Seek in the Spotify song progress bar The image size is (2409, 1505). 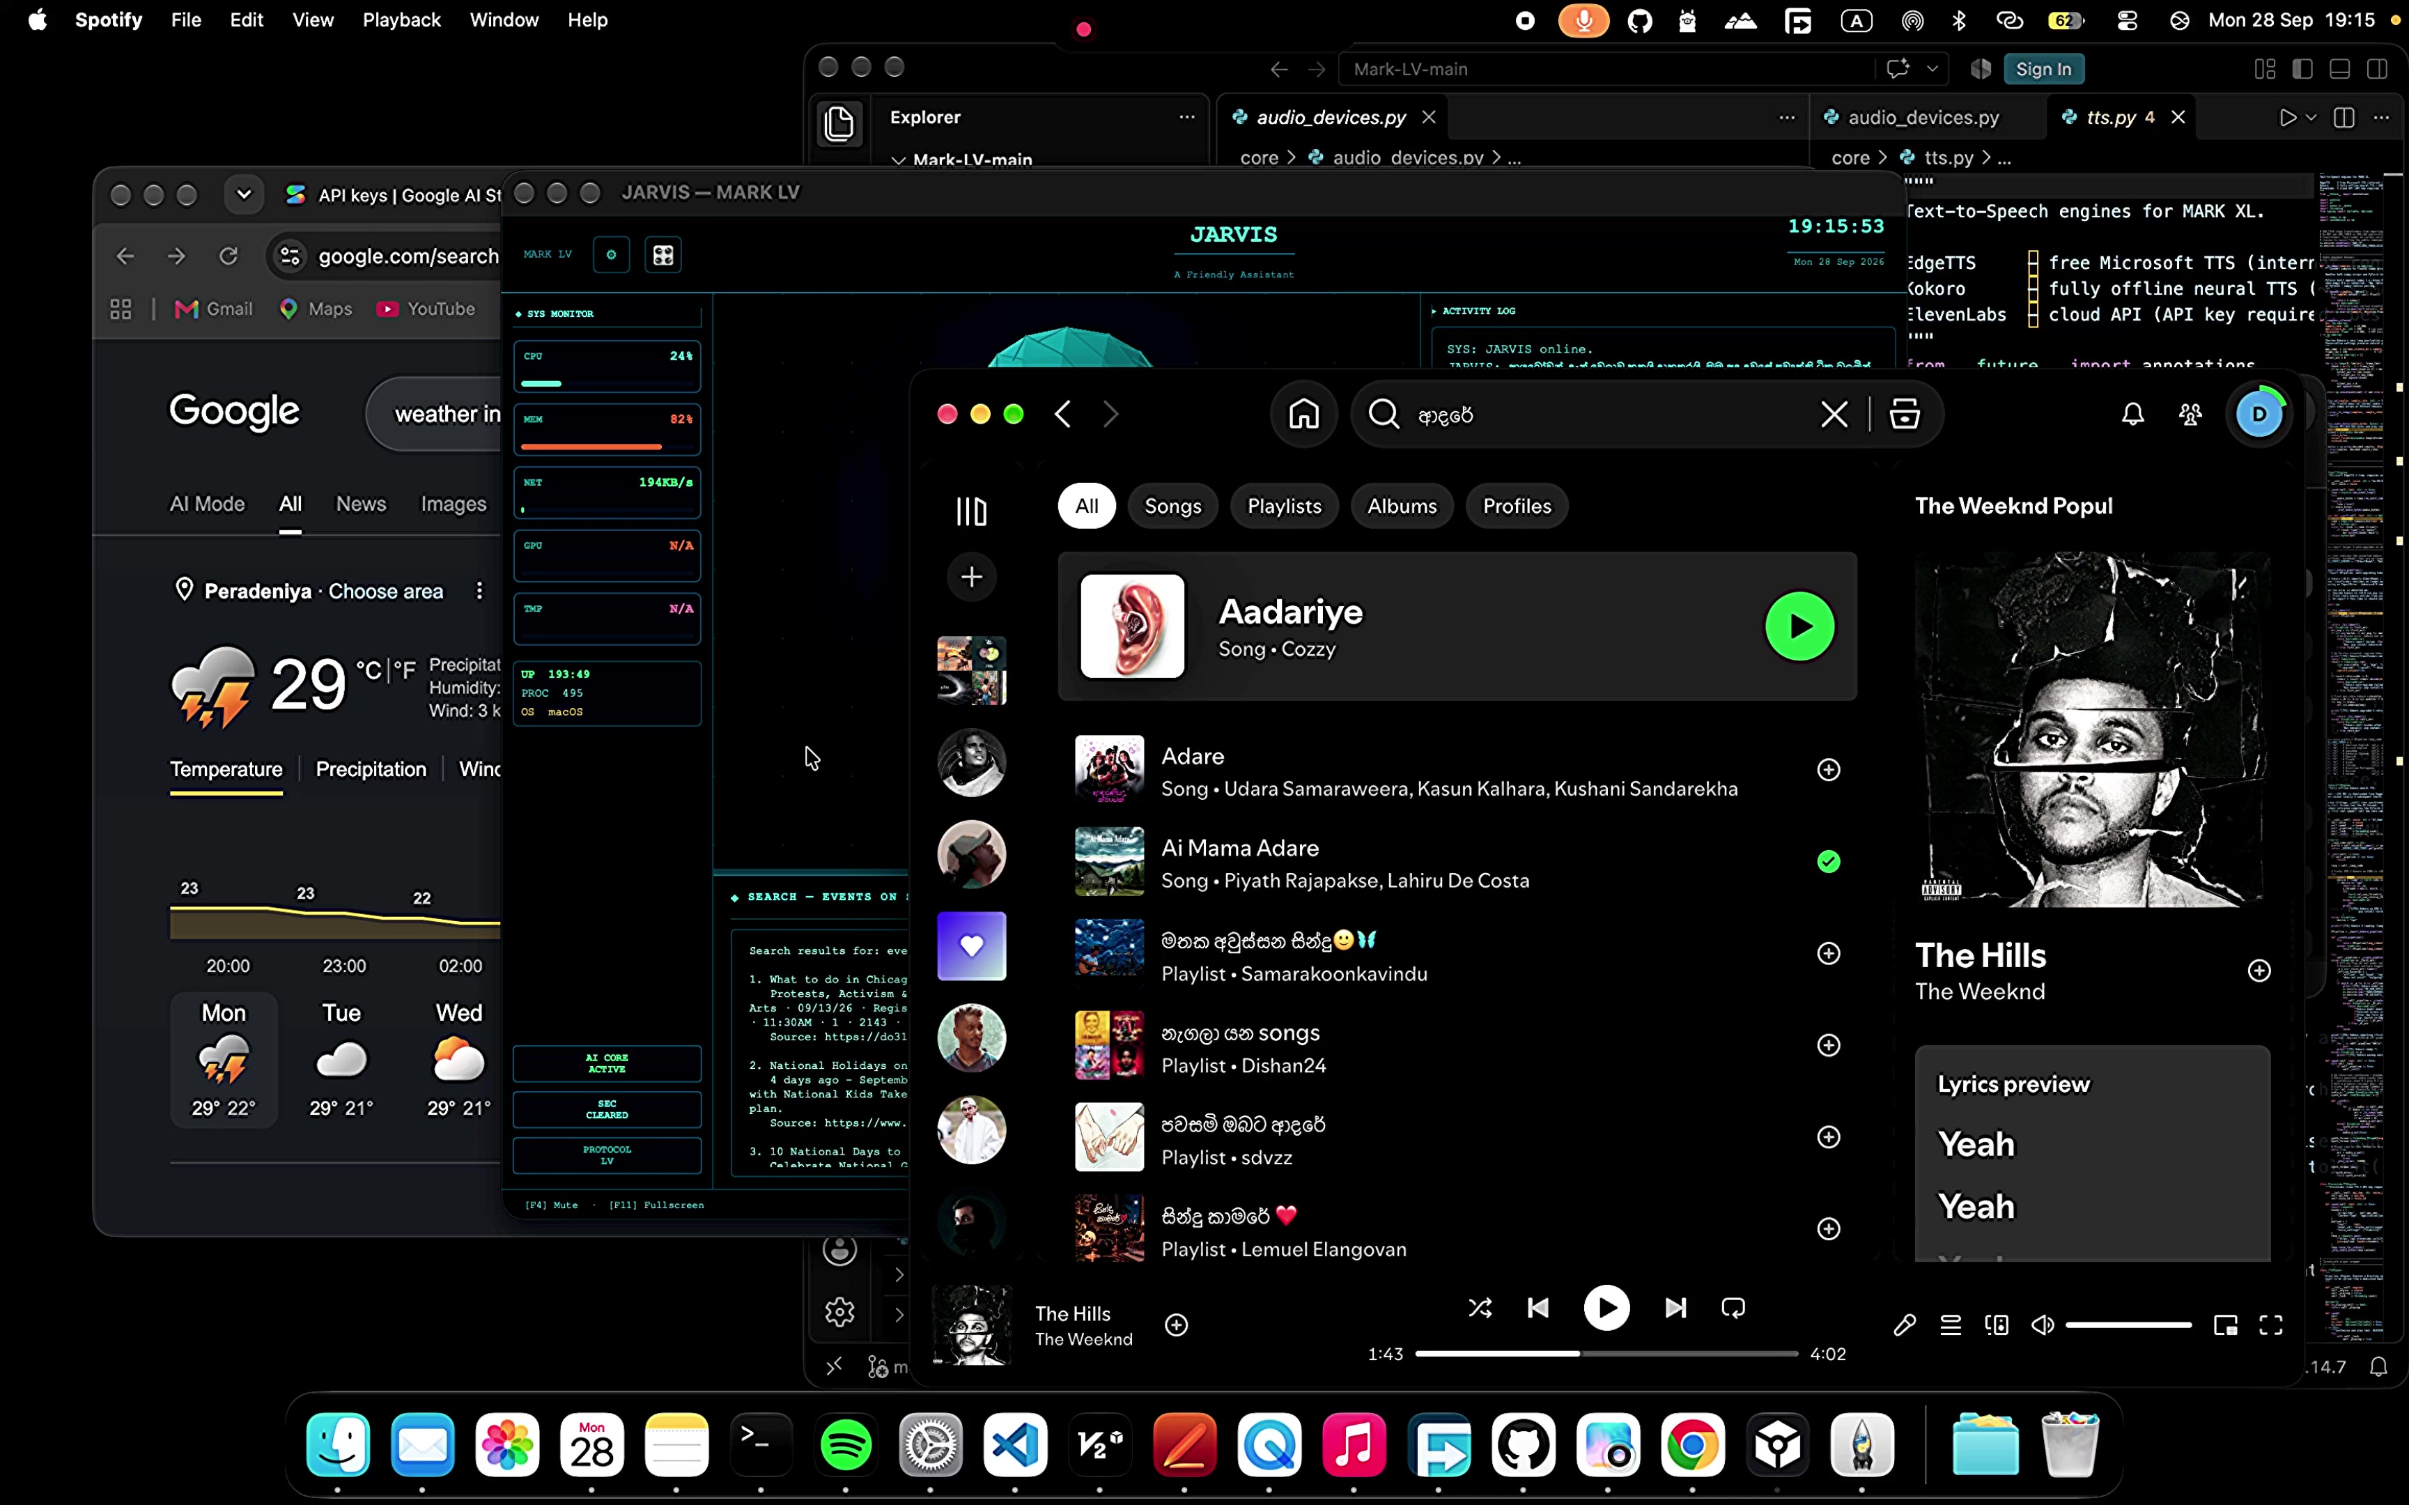1606,1354
